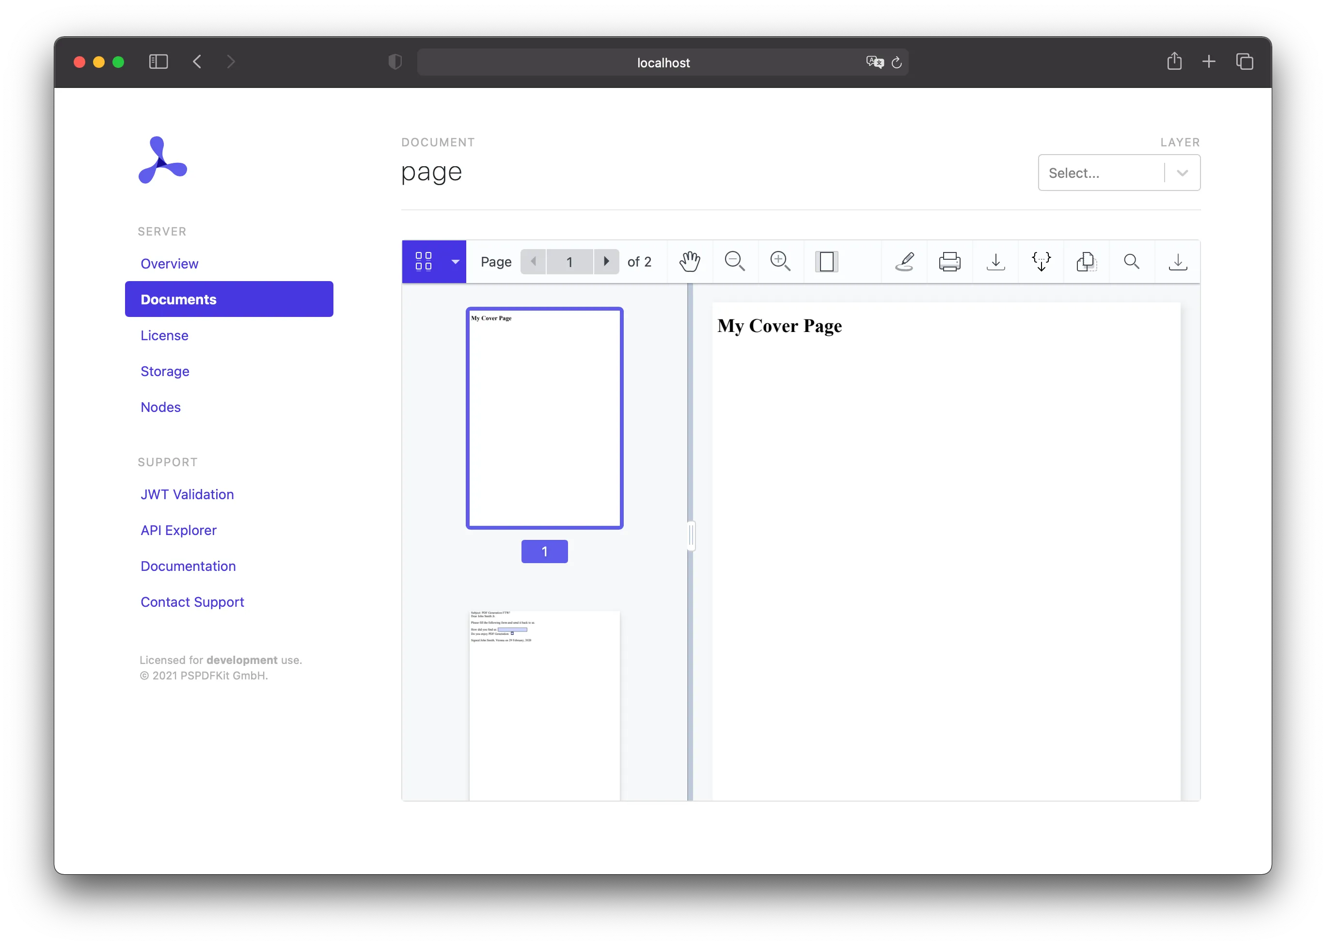Select the second page thumbnail

click(x=544, y=699)
